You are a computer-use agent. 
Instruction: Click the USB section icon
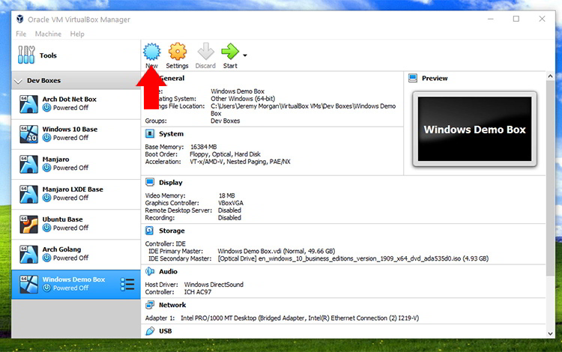(150, 331)
